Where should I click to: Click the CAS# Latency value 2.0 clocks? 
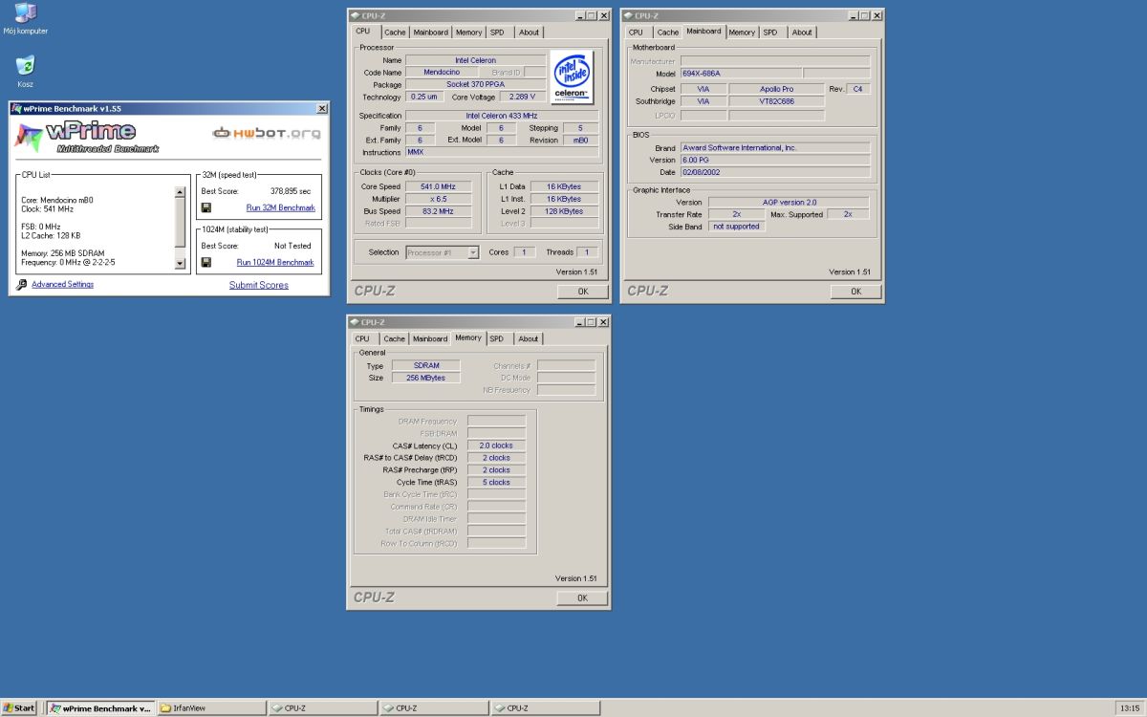point(496,445)
